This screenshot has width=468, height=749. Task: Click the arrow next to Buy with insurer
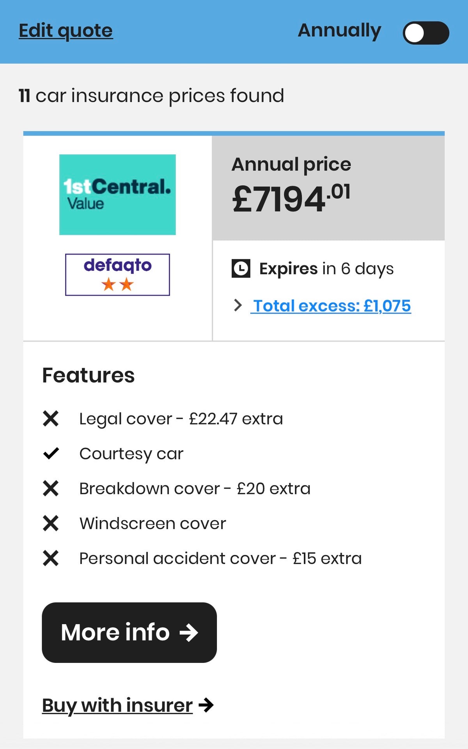pyautogui.click(x=206, y=705)
